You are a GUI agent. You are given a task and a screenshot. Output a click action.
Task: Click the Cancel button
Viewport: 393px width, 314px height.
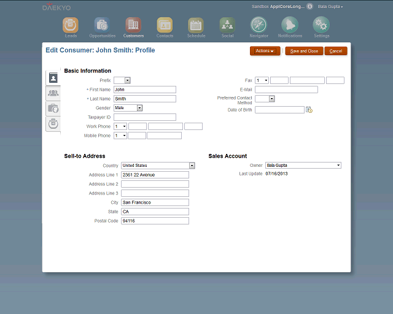click(336, 51)
